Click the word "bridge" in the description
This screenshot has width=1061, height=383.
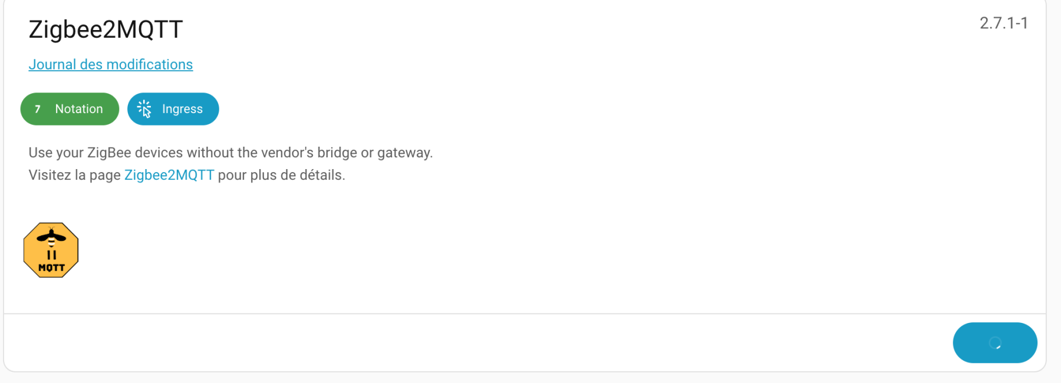click(x=337, y=153)
